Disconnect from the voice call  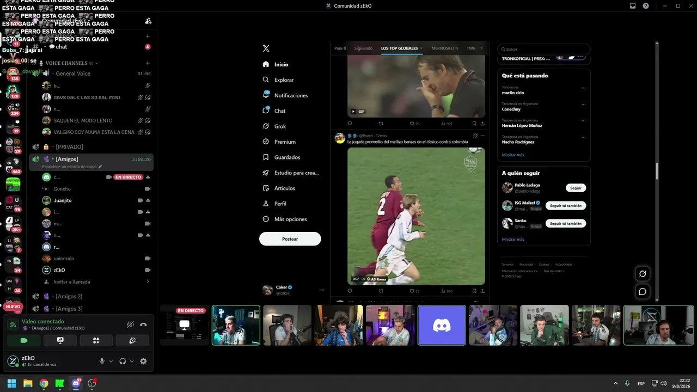click(x=143, y=324)
